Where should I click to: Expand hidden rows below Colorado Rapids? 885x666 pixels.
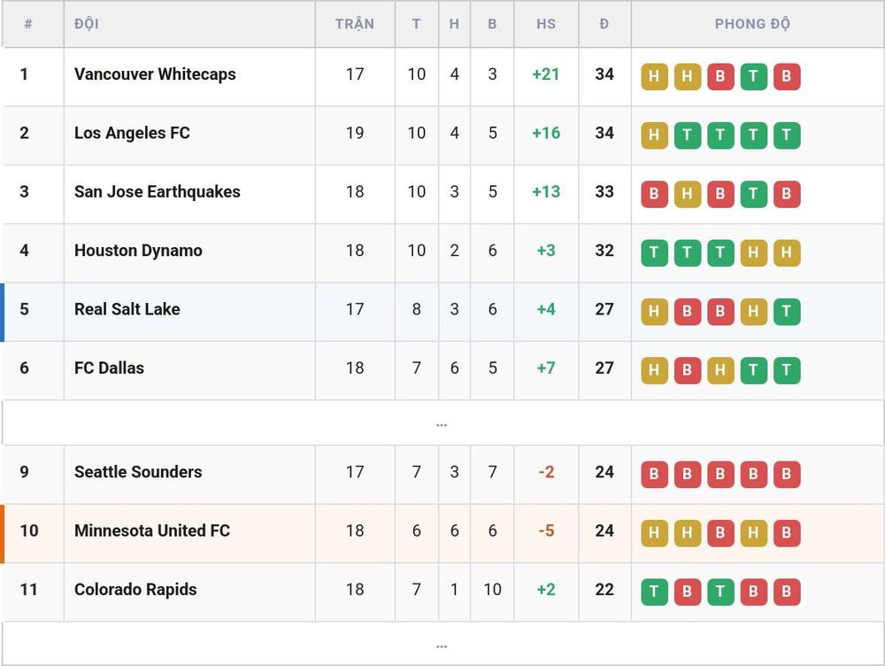[442, 645]
